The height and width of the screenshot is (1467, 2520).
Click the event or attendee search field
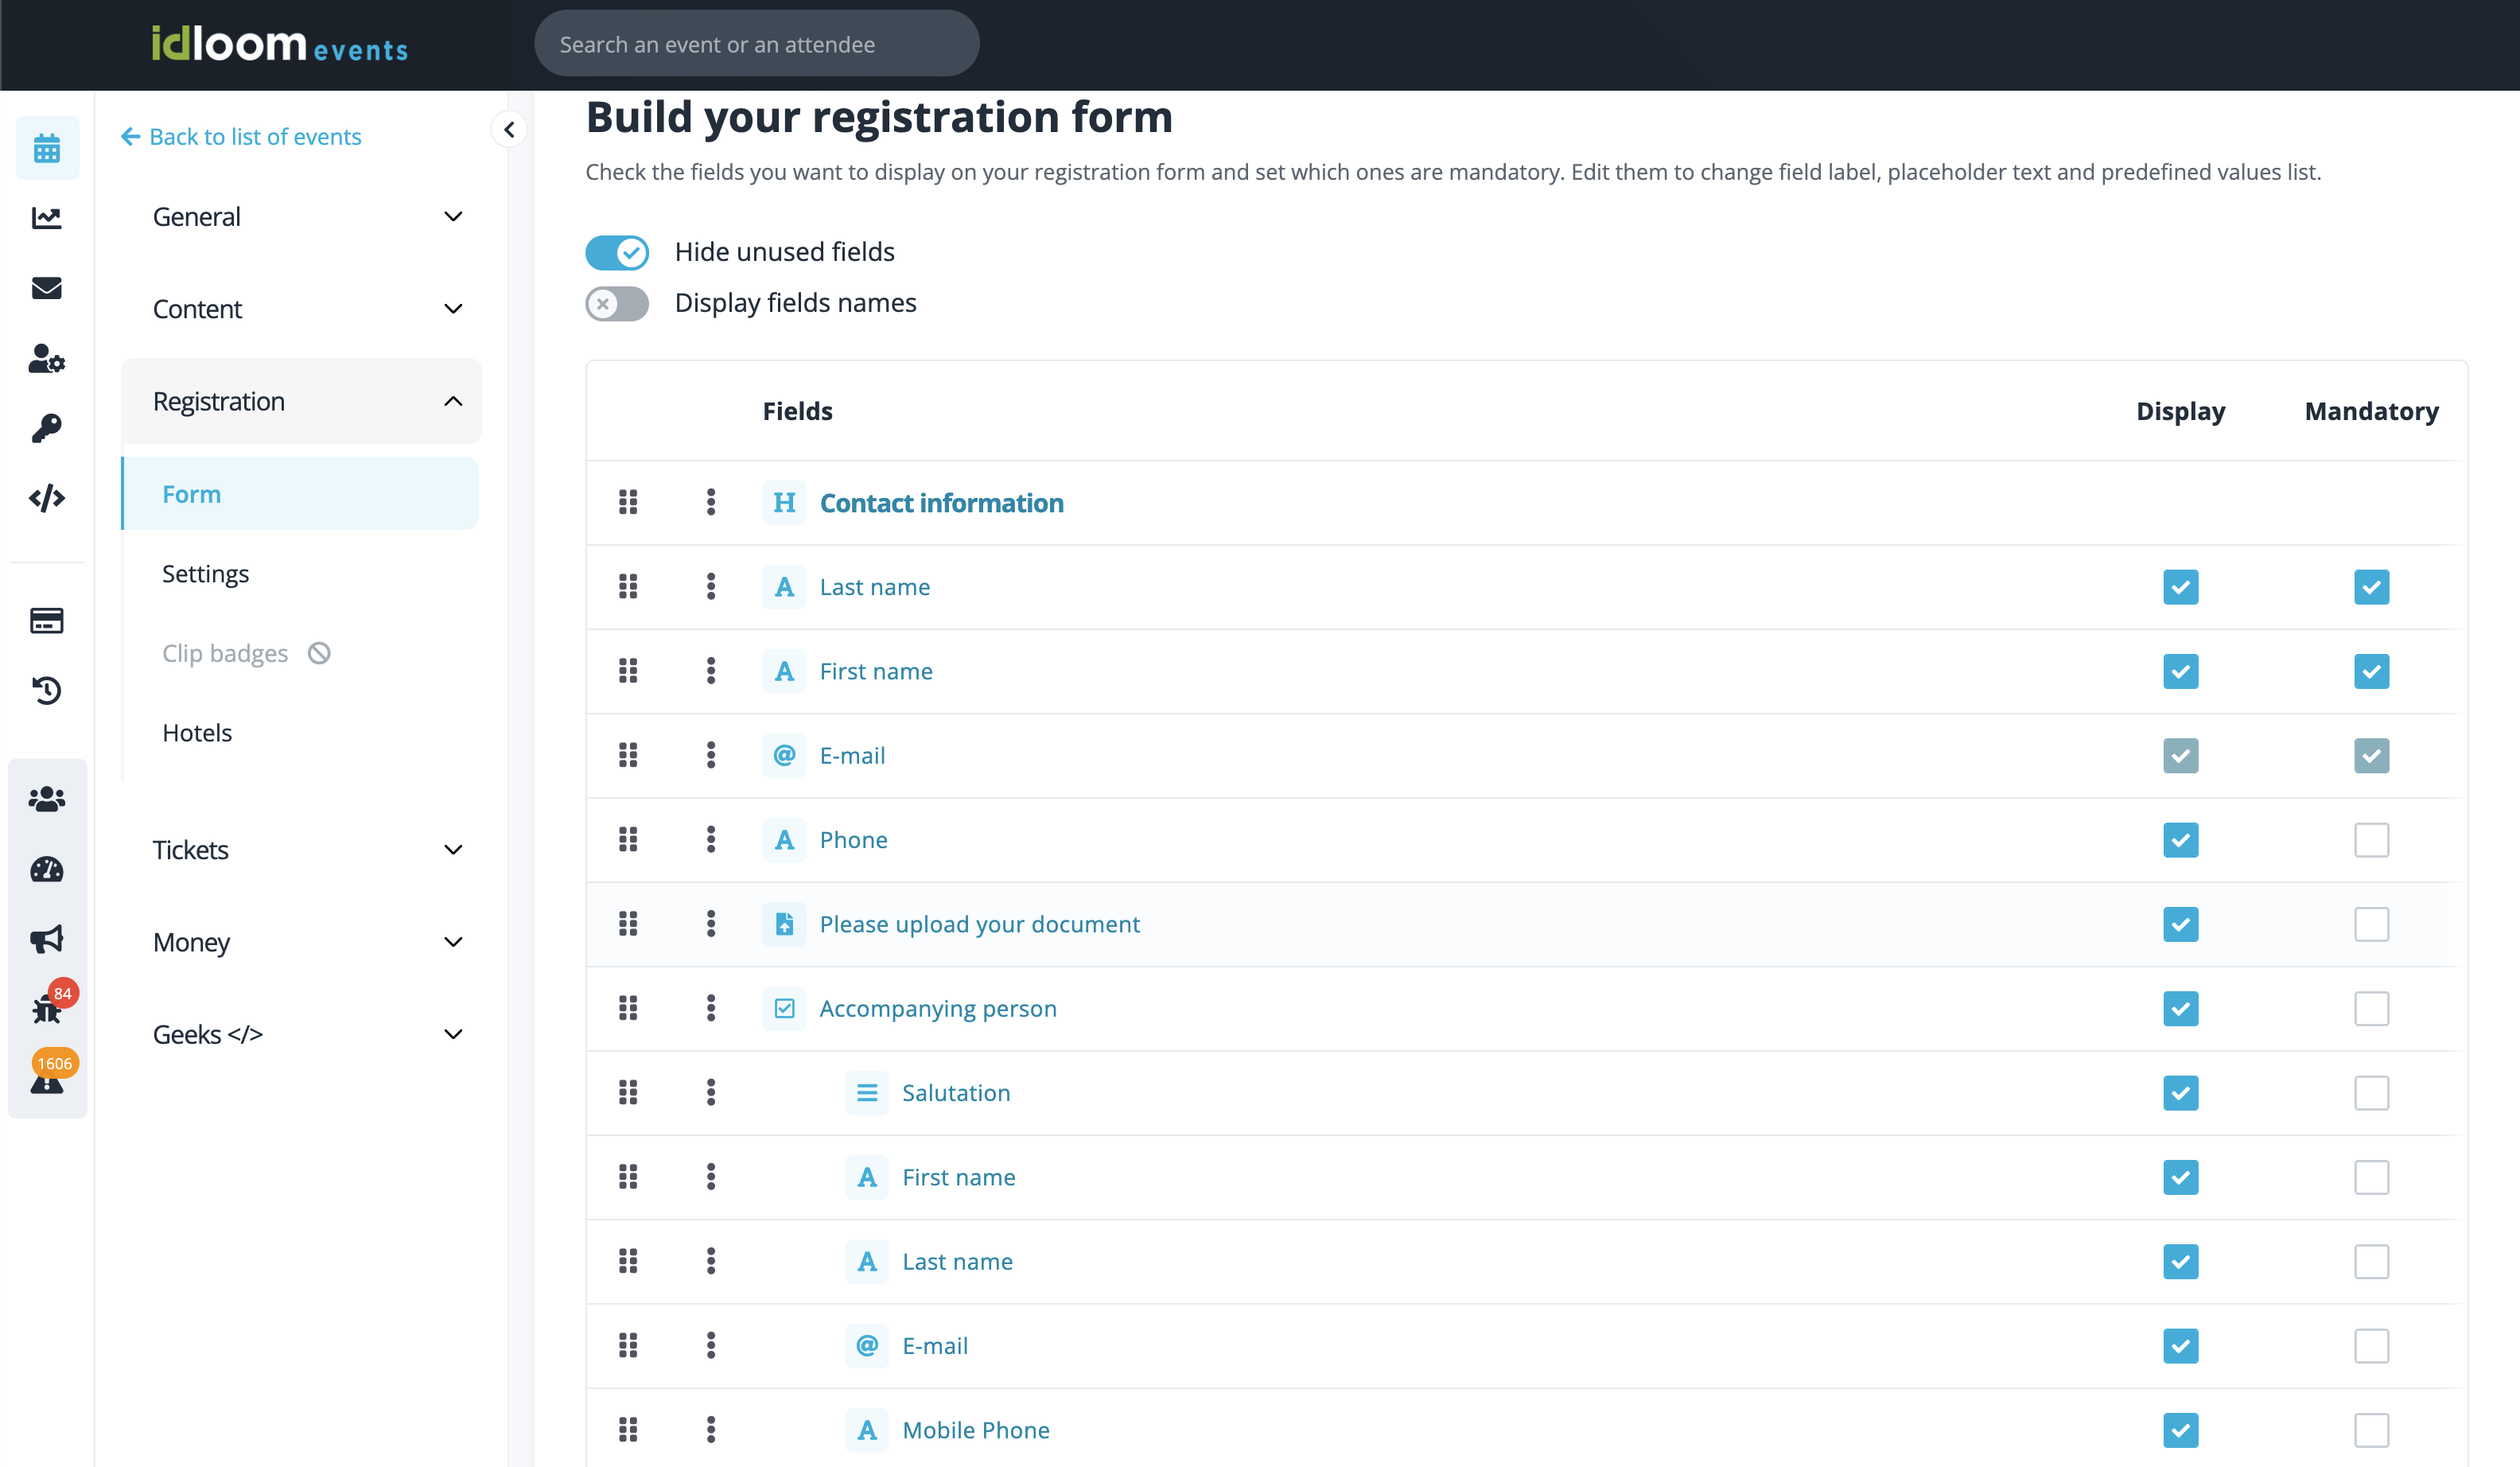click(x=756, y=44)
